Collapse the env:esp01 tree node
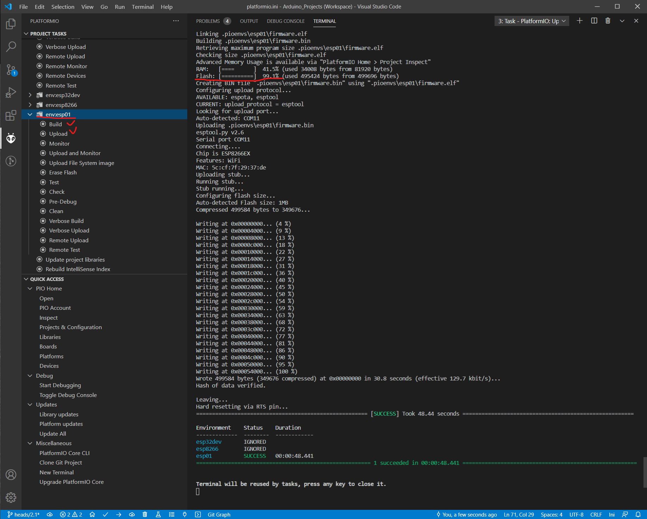647x519 pixels. 30,114
